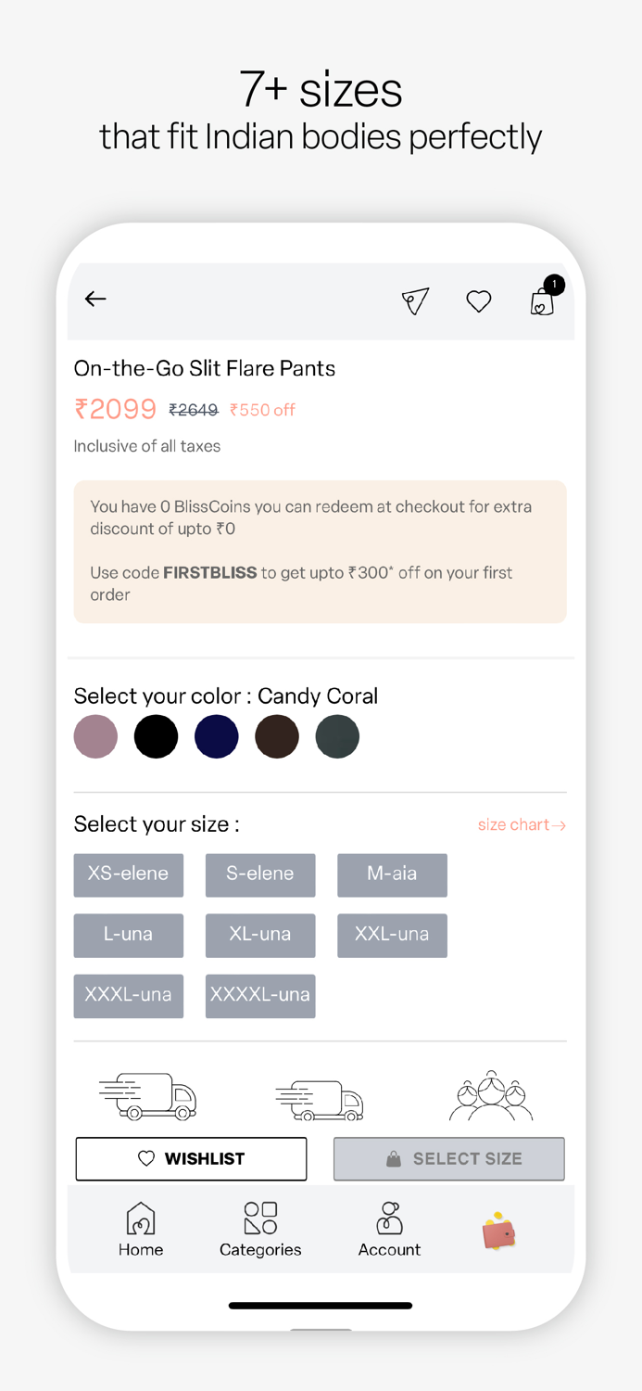Open the shopping bag cart icon
The image size is (642, 1391).
click(x=542, y=301)
